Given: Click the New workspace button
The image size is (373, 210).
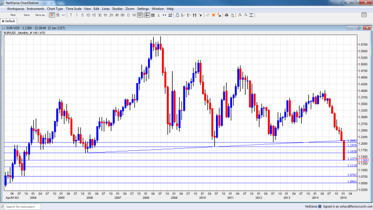Looking at the screenshot, I should [13, 15].
